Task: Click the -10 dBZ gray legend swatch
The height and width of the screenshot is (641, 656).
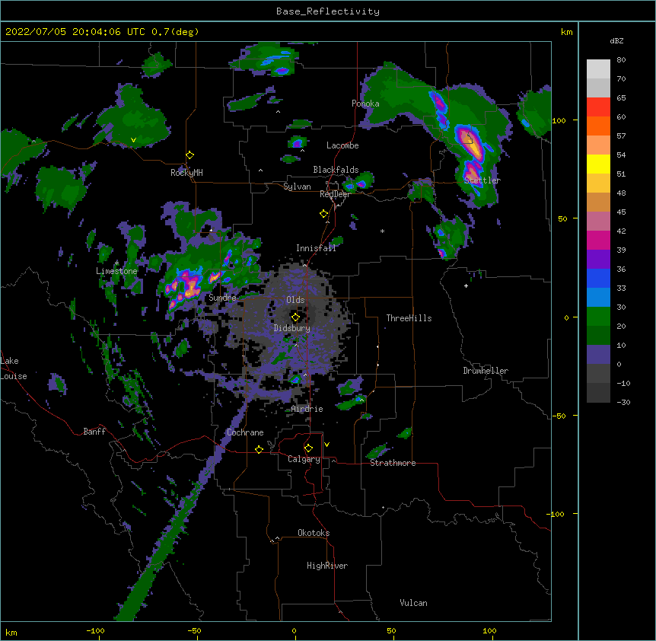Action: (x=598, y=393)
